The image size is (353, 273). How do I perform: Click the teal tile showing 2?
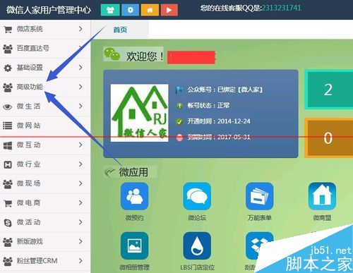pos(329,90)
